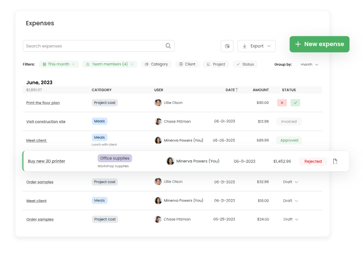Click the USER column header

point(159,90)
